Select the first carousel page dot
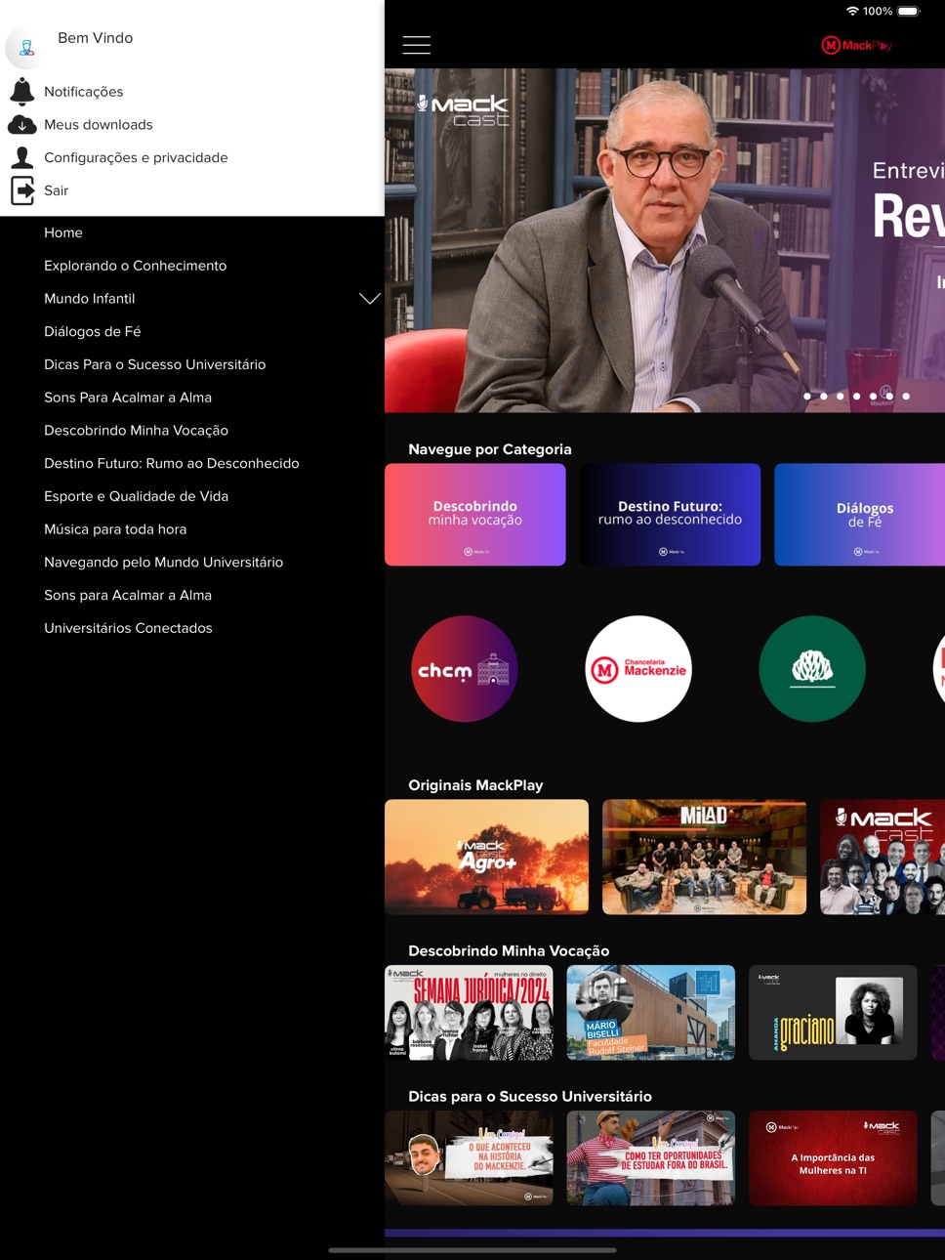Image resolution: width=945 pixels, height=1260 pixels. coord(807,397)
